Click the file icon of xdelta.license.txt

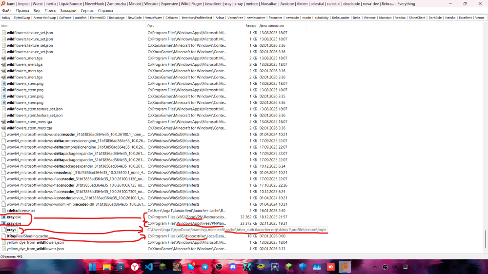tap(4, 211)
